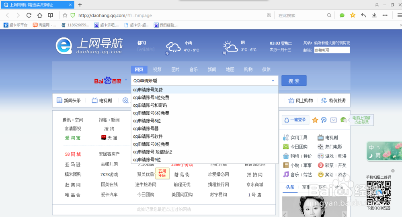The image size is (402, 217).
Task: Click the blue swirl icon next to star
Action: (x=324, y=120)
